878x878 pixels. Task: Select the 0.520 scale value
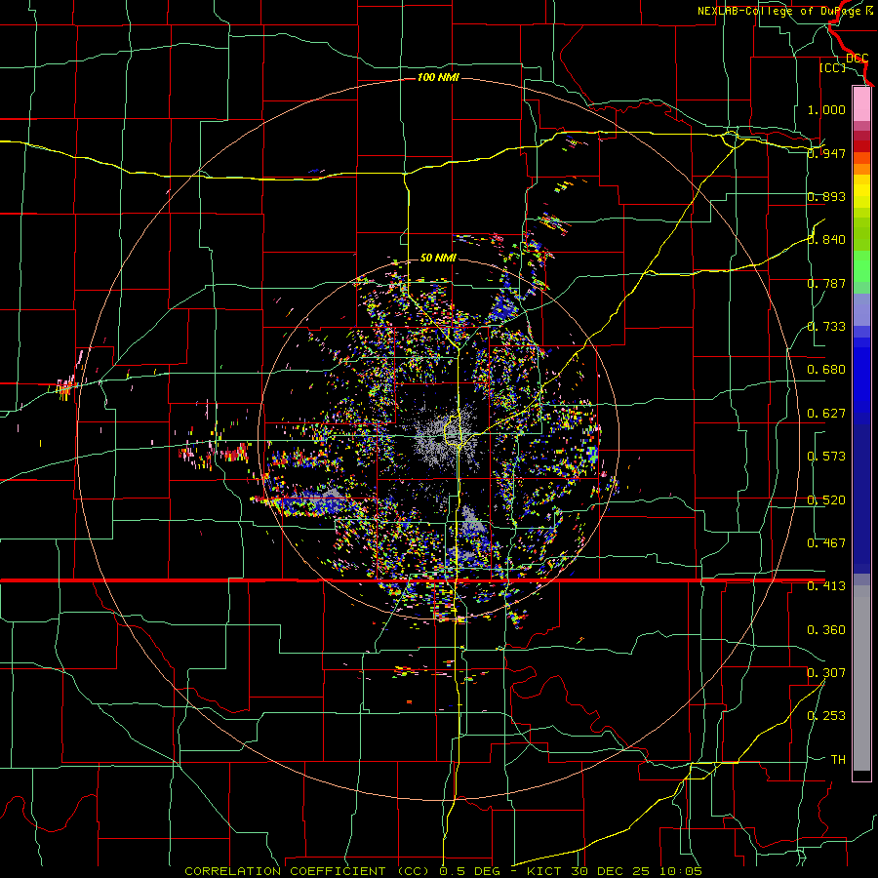pyautogui.click(x=826, y=500)
